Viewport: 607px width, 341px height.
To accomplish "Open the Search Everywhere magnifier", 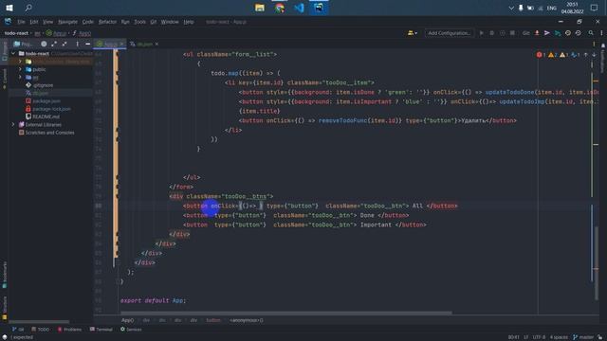I will pos(591,33).
